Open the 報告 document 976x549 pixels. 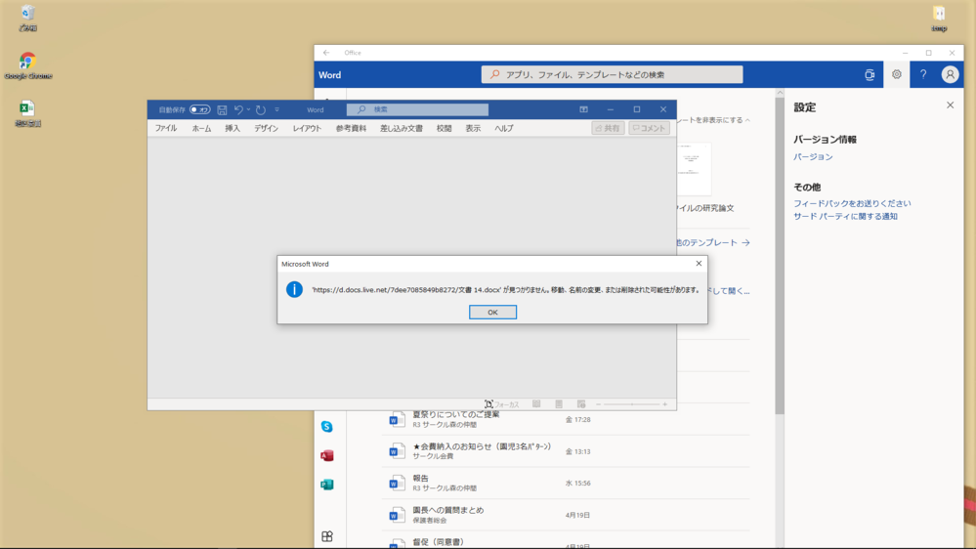click(x=566, y=483)
